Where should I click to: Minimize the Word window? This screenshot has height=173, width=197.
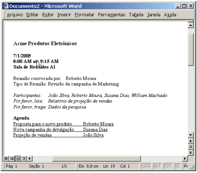click(178, 6)
